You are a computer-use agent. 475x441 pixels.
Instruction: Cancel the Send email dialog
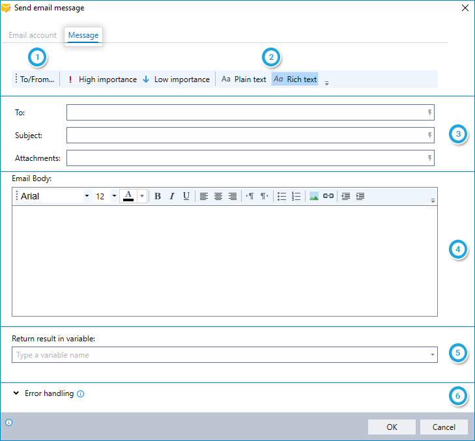(x=443, y=427)
